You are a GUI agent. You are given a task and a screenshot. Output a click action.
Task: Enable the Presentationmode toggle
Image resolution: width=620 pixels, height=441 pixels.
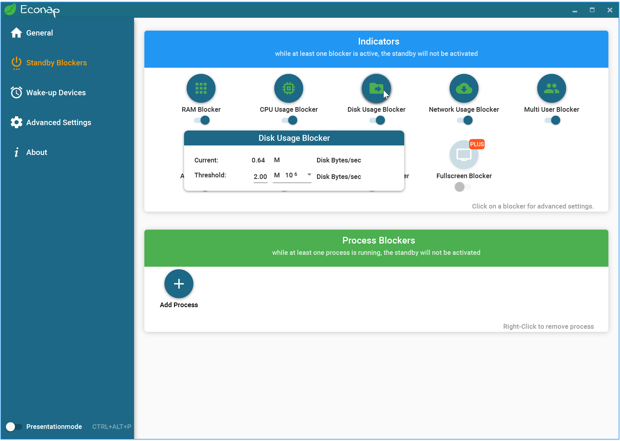click(14, 426)
